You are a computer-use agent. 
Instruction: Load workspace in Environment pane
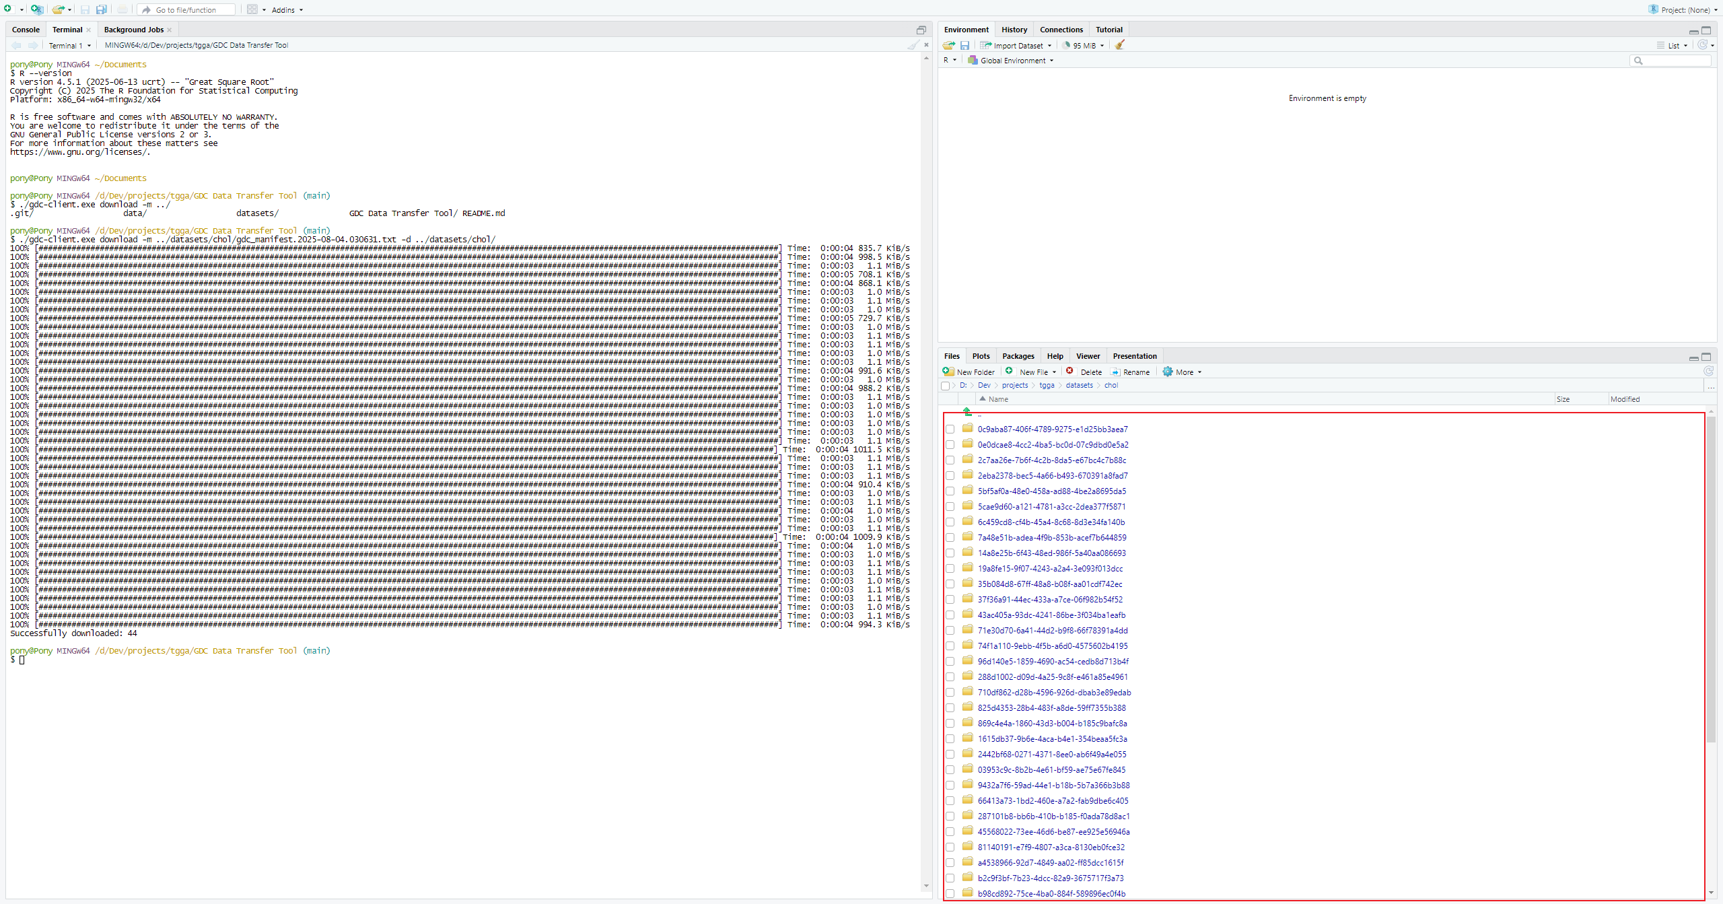click(948, 45)
